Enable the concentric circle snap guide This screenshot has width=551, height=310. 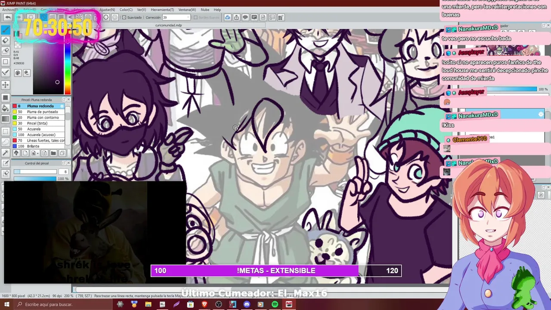click(x=88, y=17)
